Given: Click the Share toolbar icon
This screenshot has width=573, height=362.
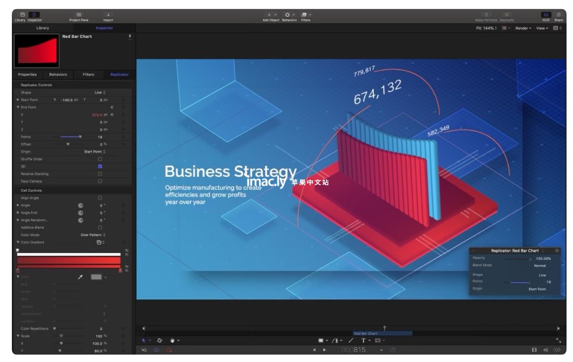Looking at the screenshot, I should click(558, 15).
